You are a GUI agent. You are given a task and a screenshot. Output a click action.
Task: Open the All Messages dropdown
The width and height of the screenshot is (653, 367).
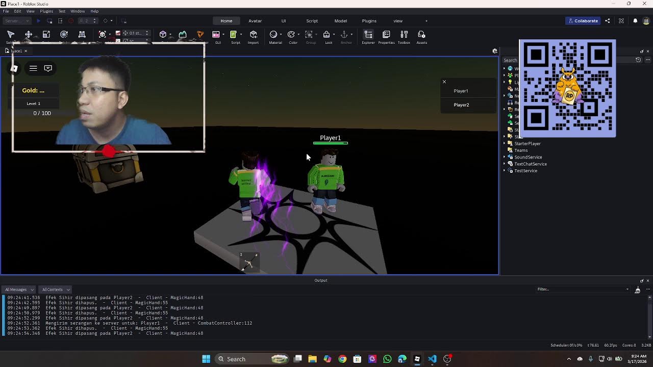(18, 290)
